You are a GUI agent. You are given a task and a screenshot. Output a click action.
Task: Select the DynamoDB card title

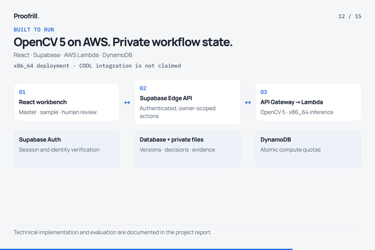275,140
